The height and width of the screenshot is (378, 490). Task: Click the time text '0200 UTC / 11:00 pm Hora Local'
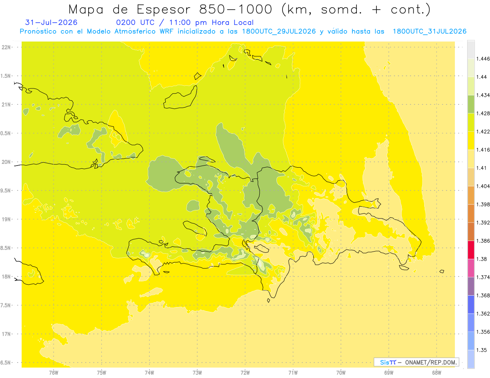coord(185,22)
